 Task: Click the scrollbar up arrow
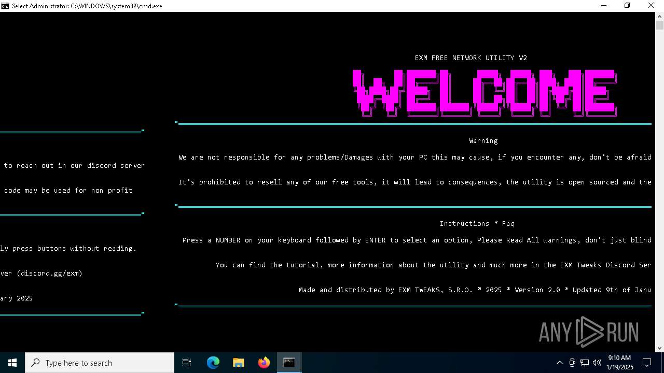(x=659, y=16)
